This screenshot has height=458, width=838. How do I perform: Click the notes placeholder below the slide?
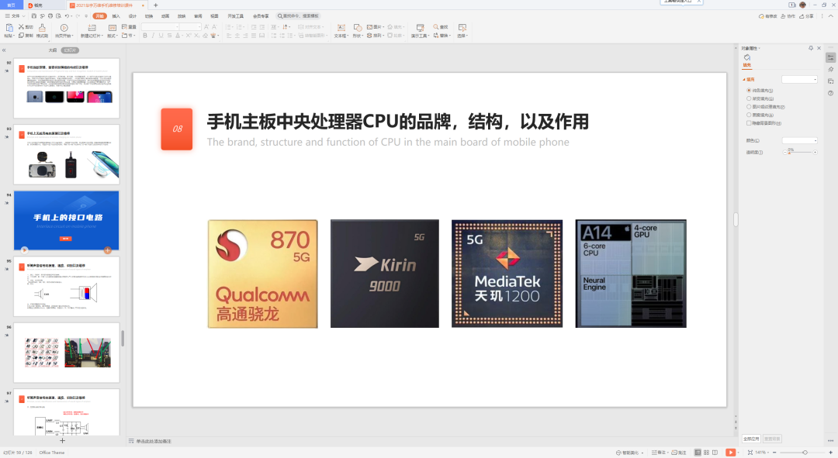(154, 441)
